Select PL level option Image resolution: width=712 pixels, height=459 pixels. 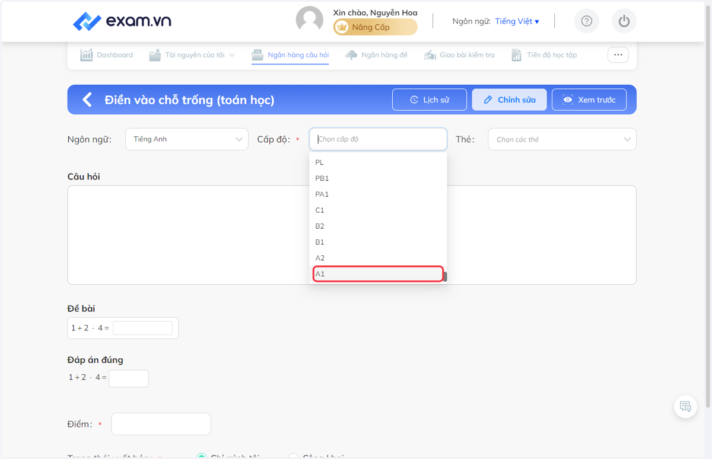[x=378, y=162]
